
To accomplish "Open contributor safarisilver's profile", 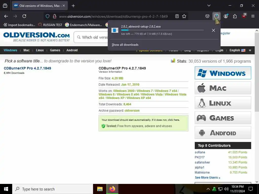I will coord(202,162).
